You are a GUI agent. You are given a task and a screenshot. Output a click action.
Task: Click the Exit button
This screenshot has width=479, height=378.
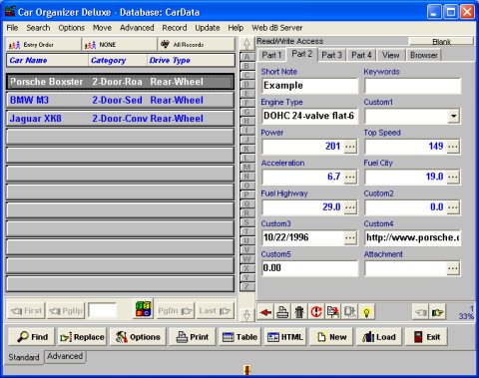(426, 337)
